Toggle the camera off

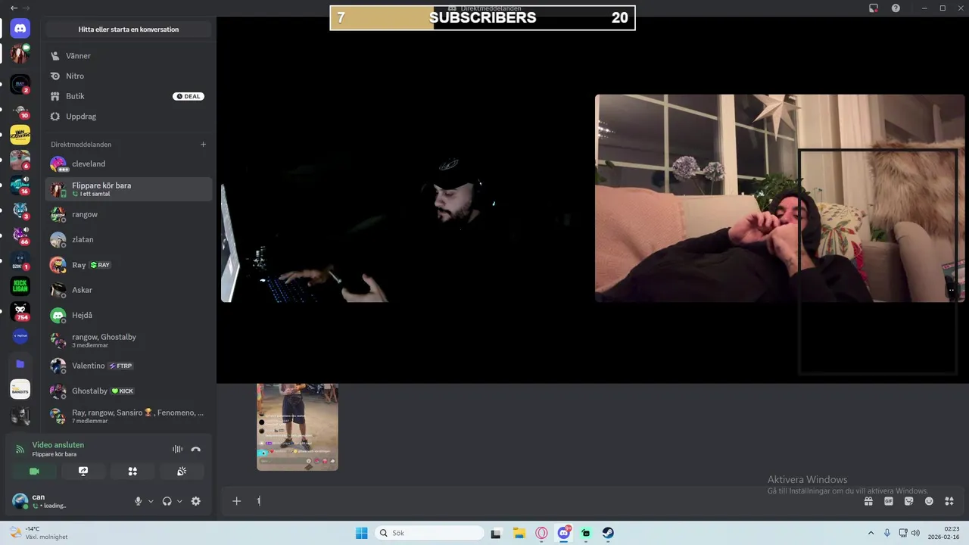pyautogui.click(x=34, y=471)
